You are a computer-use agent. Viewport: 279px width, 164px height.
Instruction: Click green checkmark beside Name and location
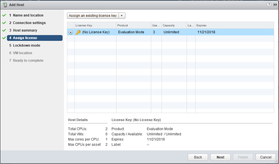tap(4, 15)
